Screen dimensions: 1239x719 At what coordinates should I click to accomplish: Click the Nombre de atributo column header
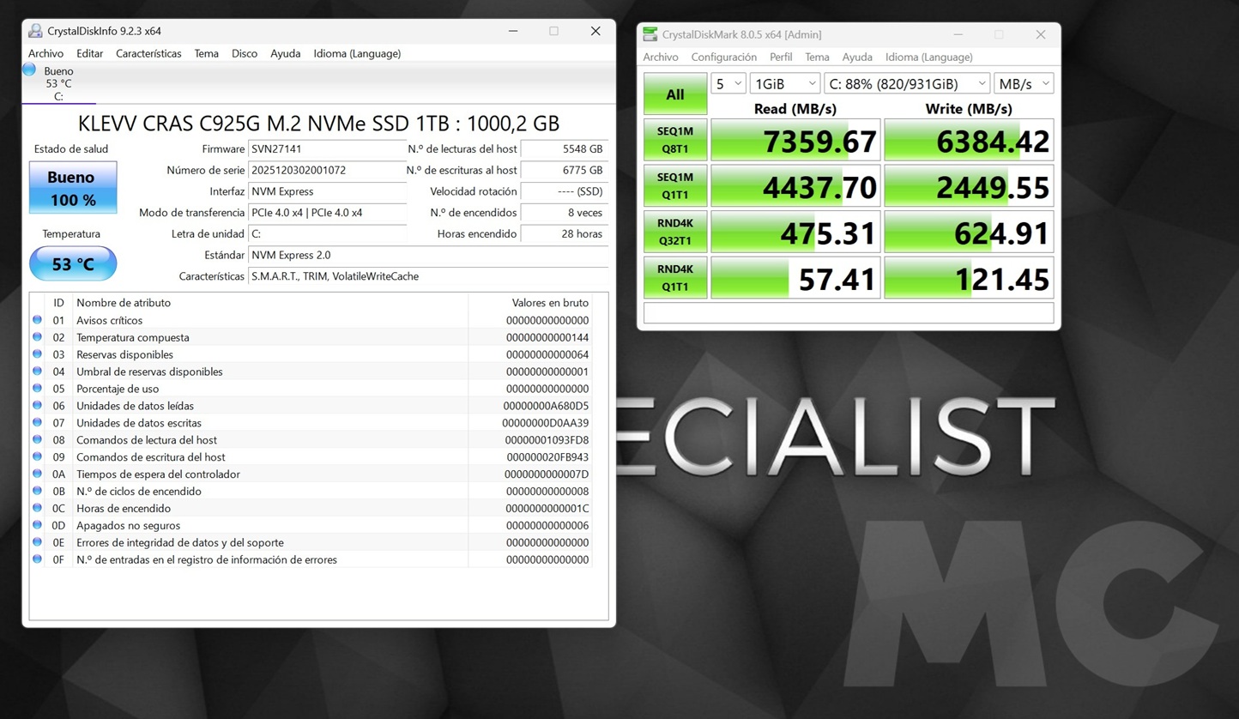[x=270, y=302]
